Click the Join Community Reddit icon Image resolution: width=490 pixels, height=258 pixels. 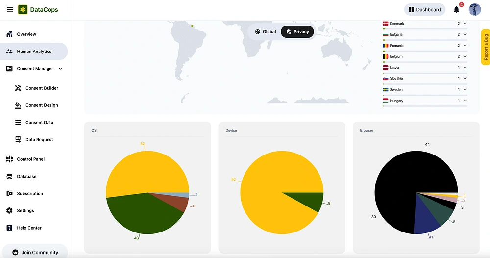pyautogui.click(x=15, y=253)
